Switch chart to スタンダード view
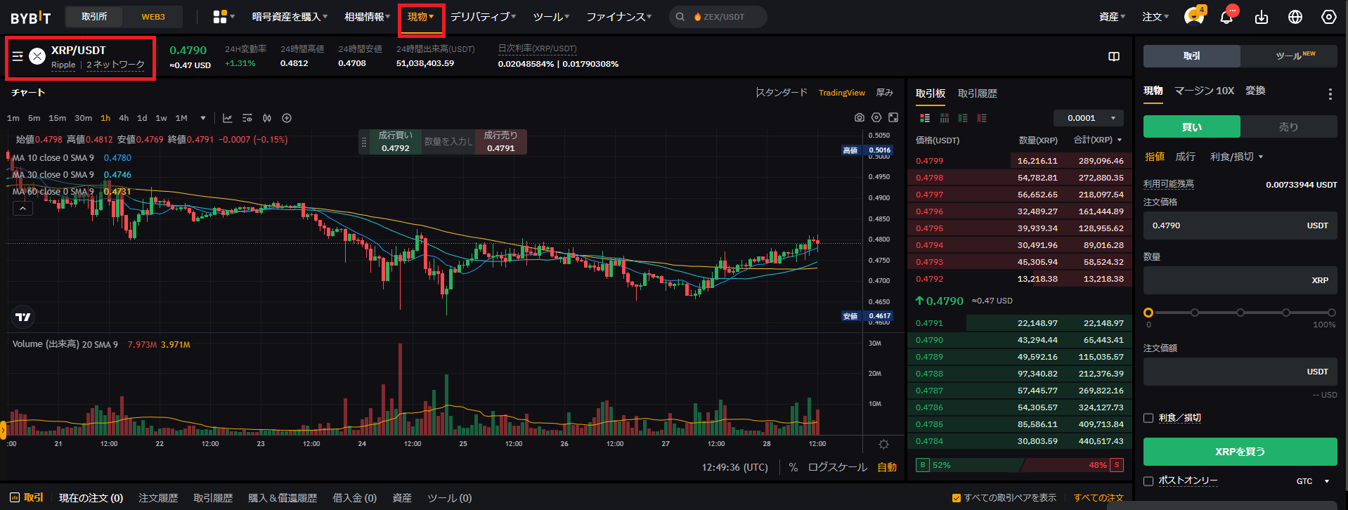 coord(782,93)
